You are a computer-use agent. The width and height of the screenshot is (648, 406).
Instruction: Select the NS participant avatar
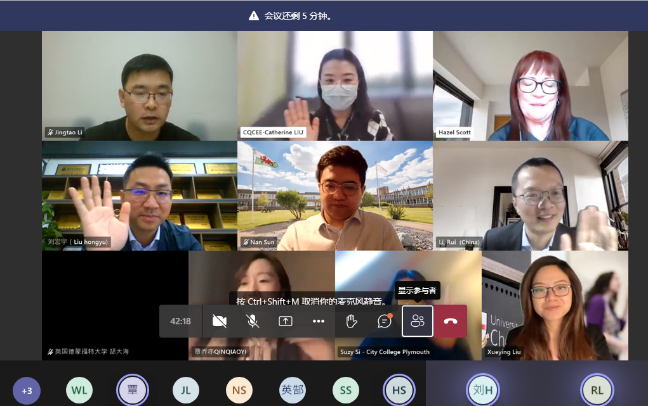coord(239,391)
